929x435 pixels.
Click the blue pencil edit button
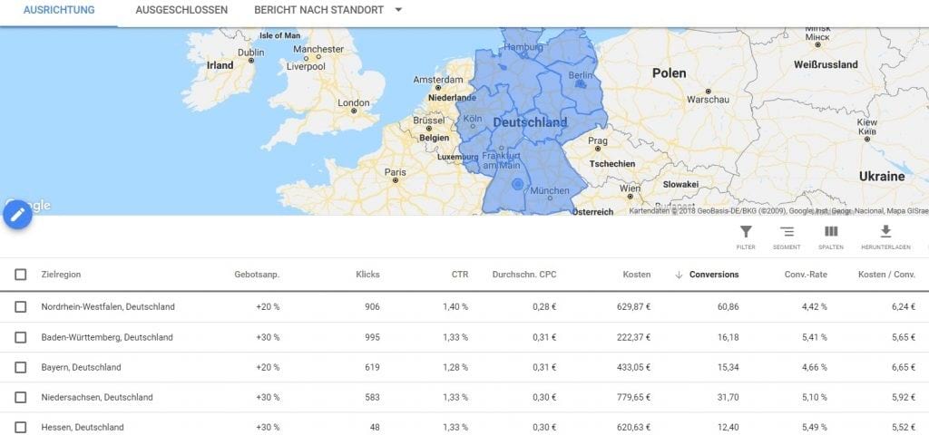point(18,214)
